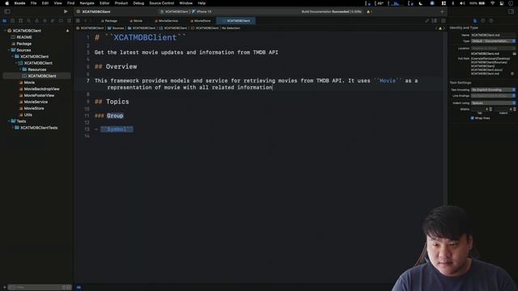The image size is (518, 291).
Task: Adjust the Tab width stepper
Action: [x=490, y=109]
